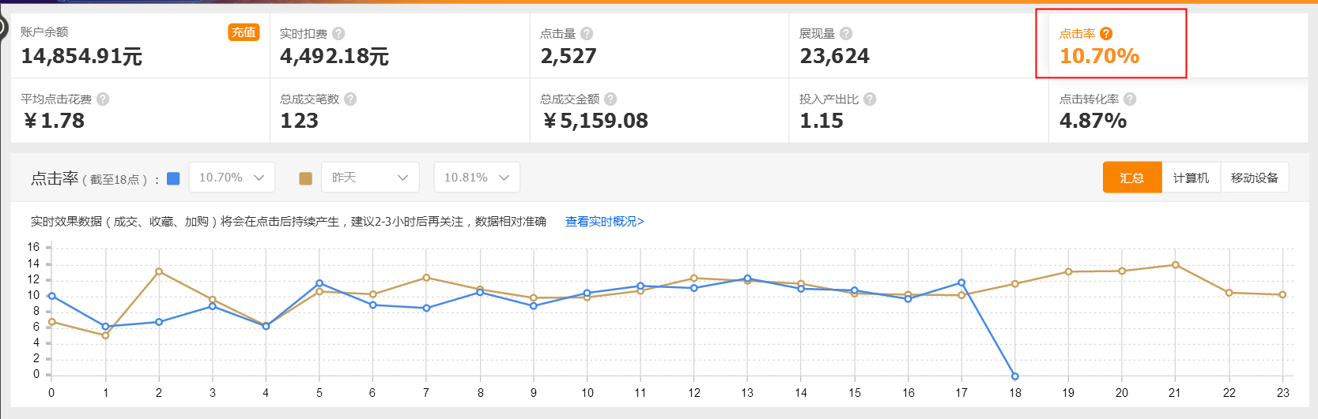Click the blue series color swatch
Viewport: 1318px width, 419px height.
point(173,178)
